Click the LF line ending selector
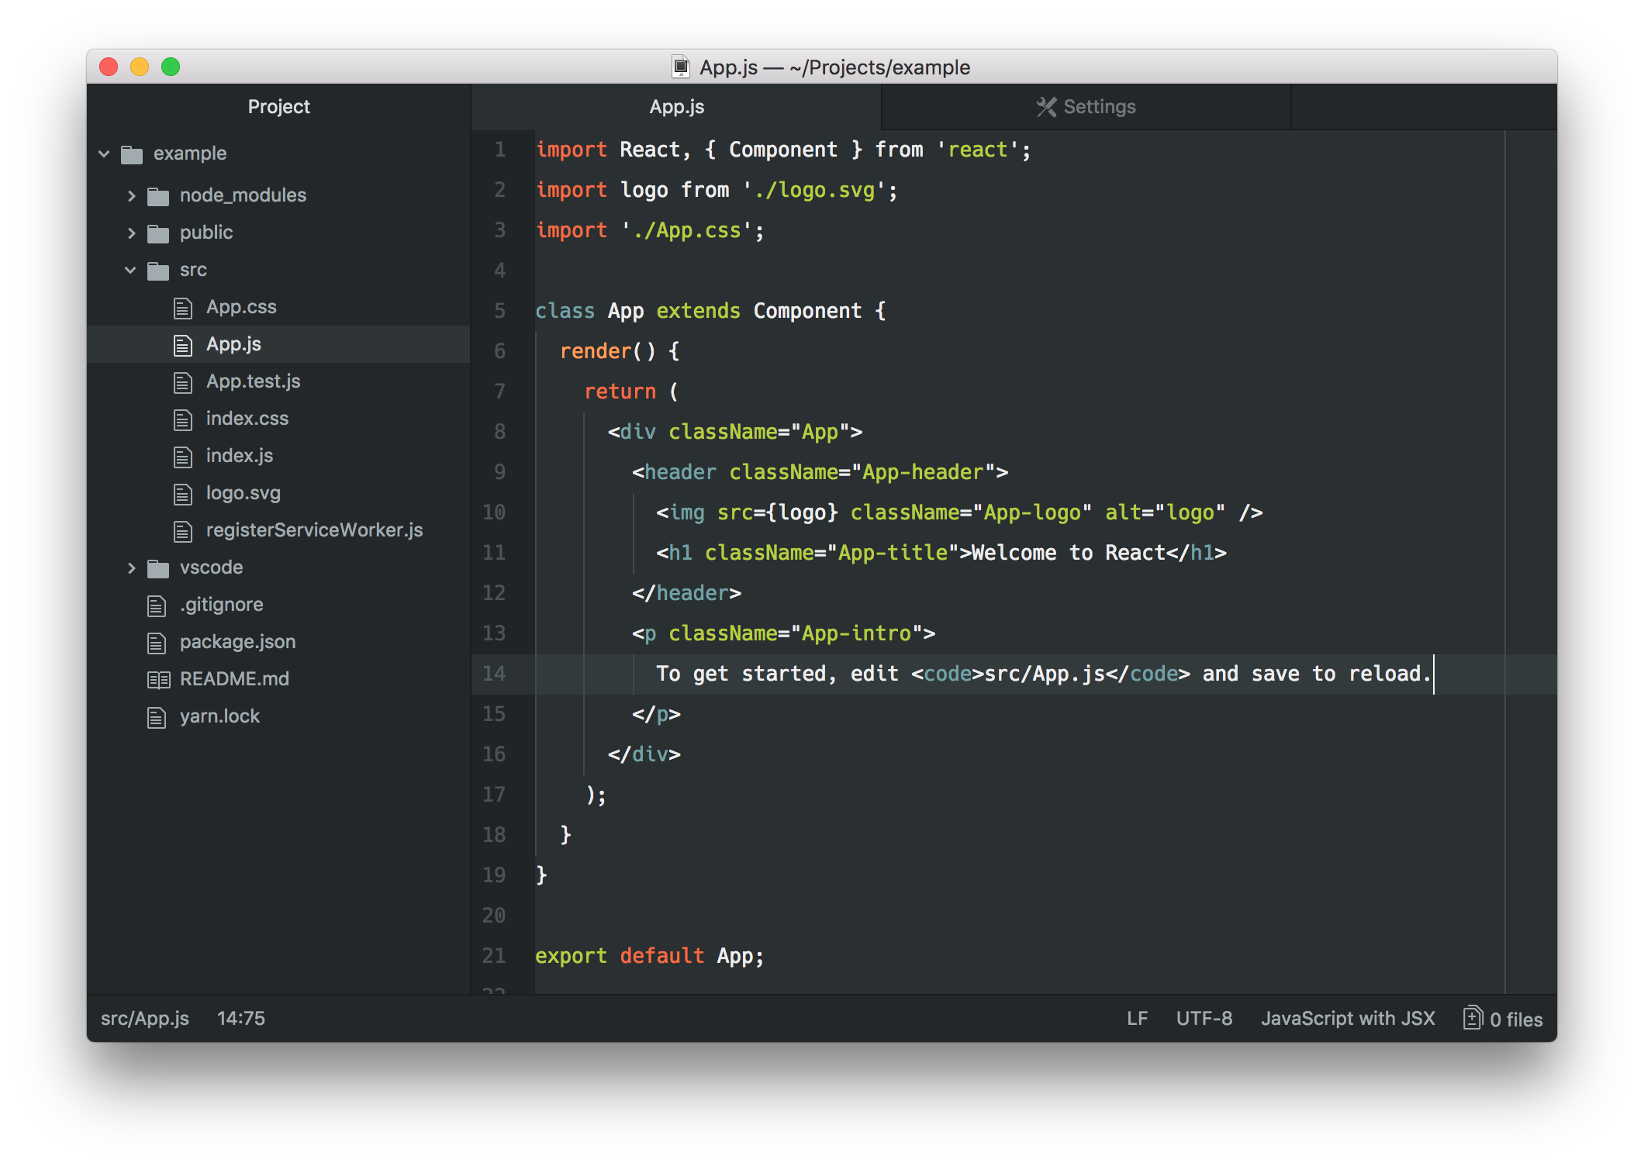This screenshot has height=1166, width=1644. pos(1137,1018)
